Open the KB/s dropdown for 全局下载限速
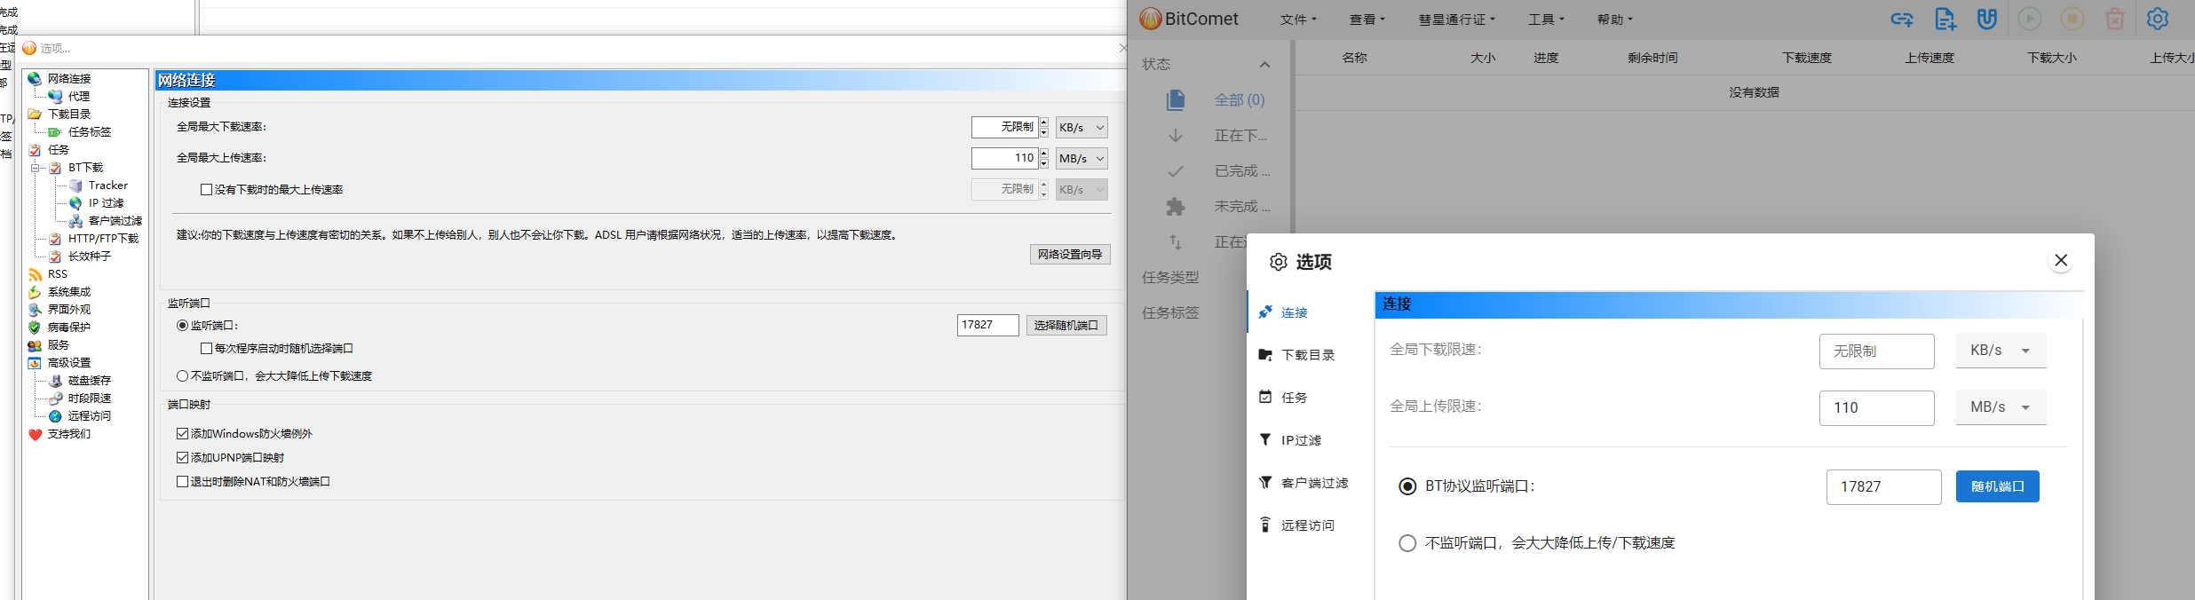This screenshot has width=2195, height=600. (x=2001, y=351)
